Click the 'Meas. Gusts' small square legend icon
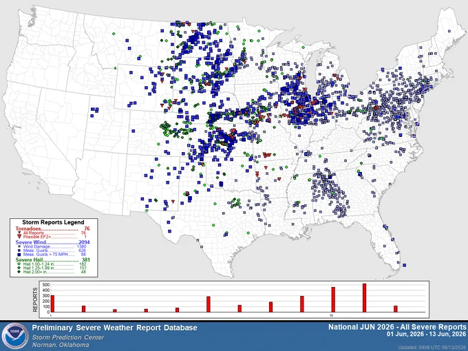 click(19, 251)
